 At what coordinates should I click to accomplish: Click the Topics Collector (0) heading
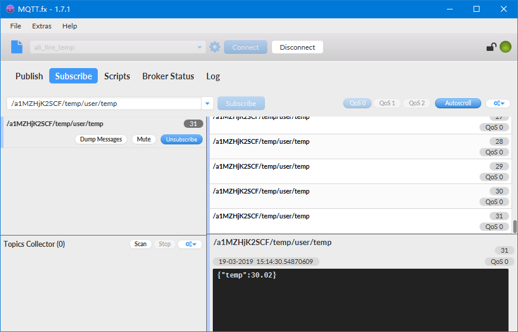34,244
